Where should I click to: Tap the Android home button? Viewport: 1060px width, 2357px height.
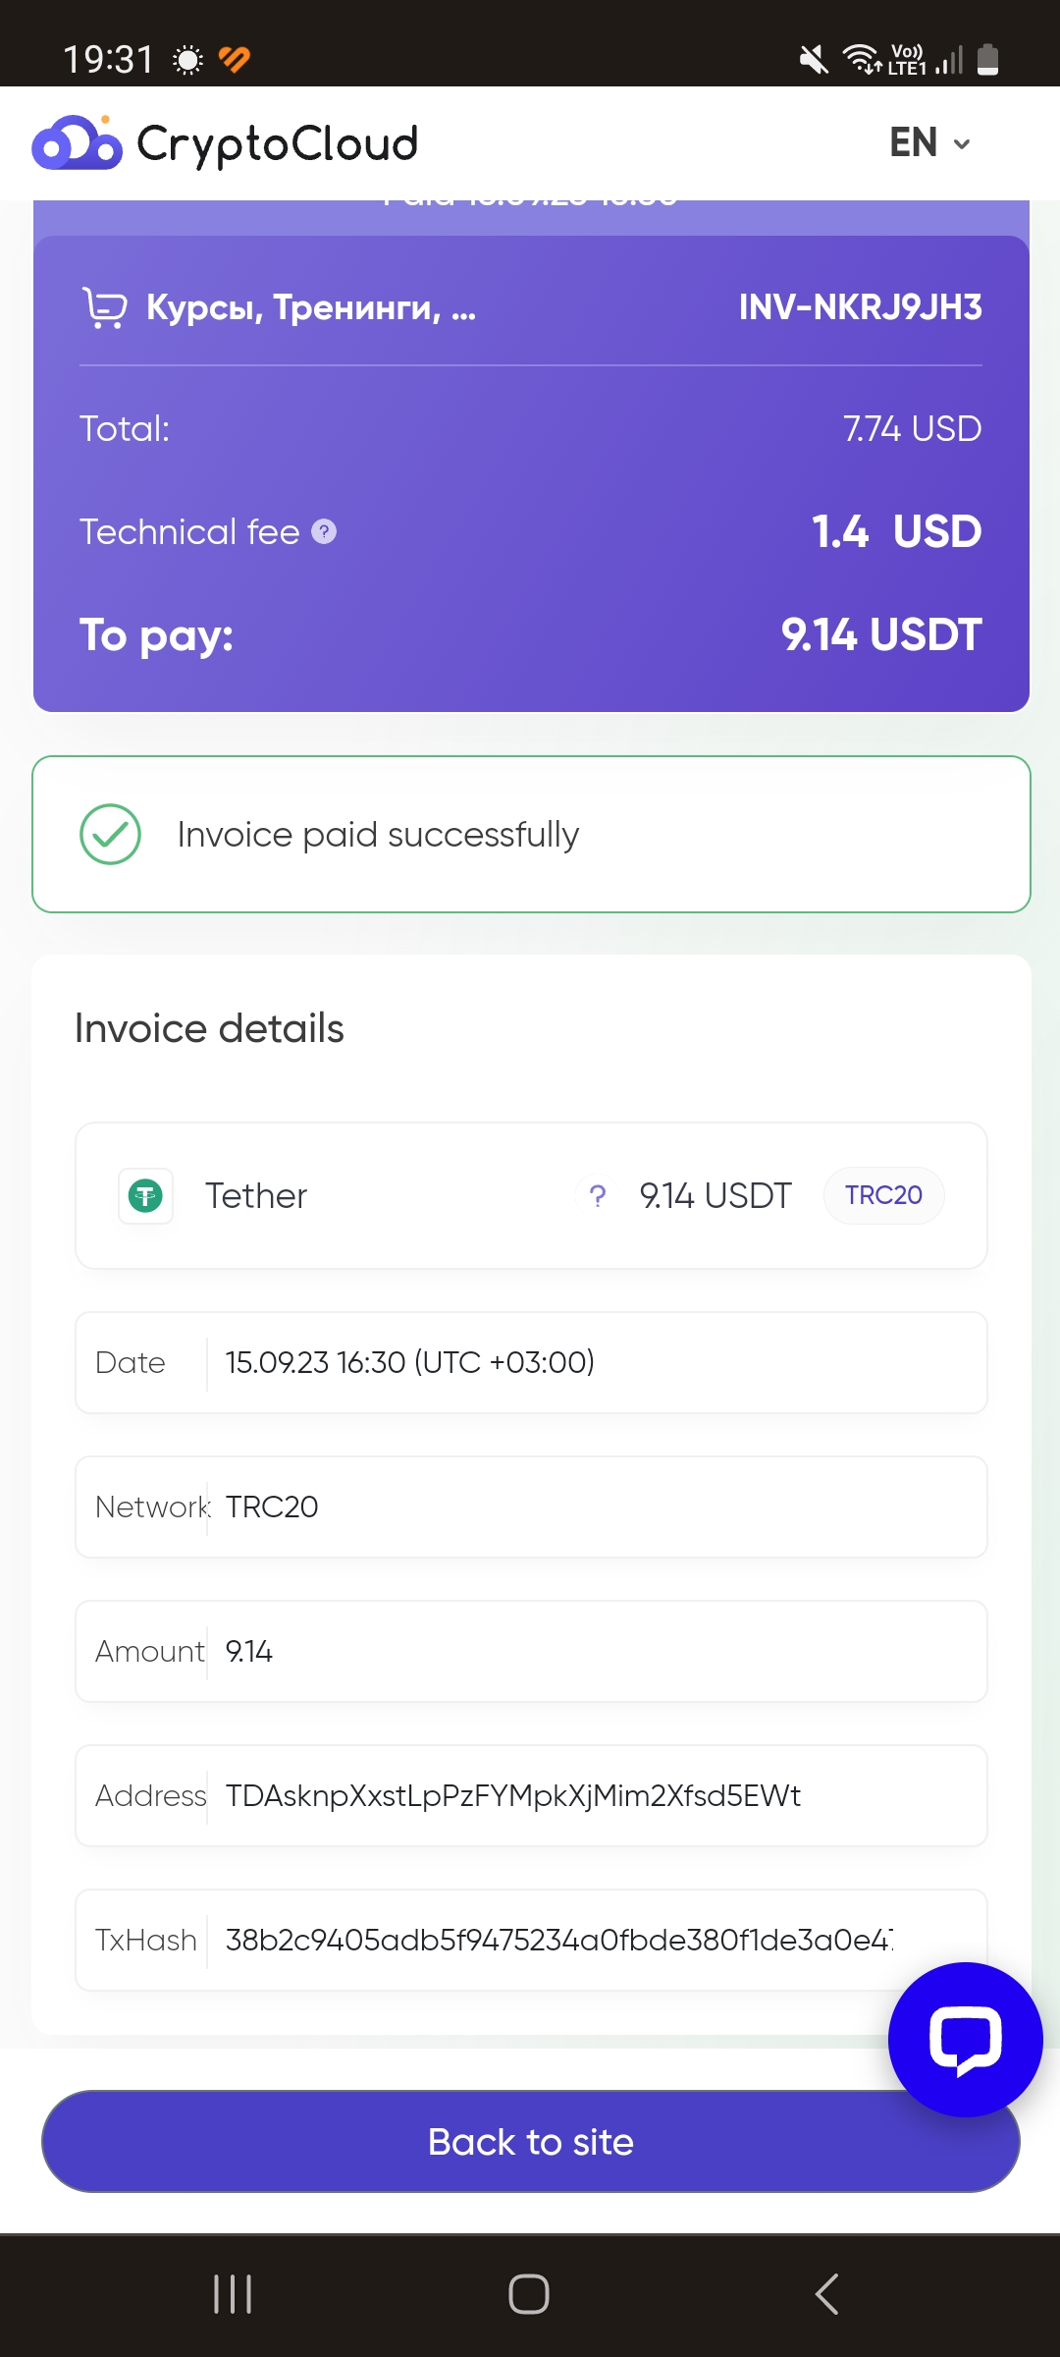[529, 2294]
